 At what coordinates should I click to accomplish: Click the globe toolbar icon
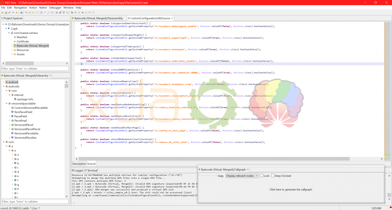[21, 12]
